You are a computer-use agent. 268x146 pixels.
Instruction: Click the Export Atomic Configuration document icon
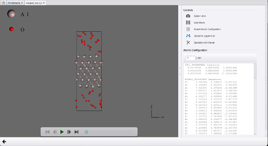[188, 29]
